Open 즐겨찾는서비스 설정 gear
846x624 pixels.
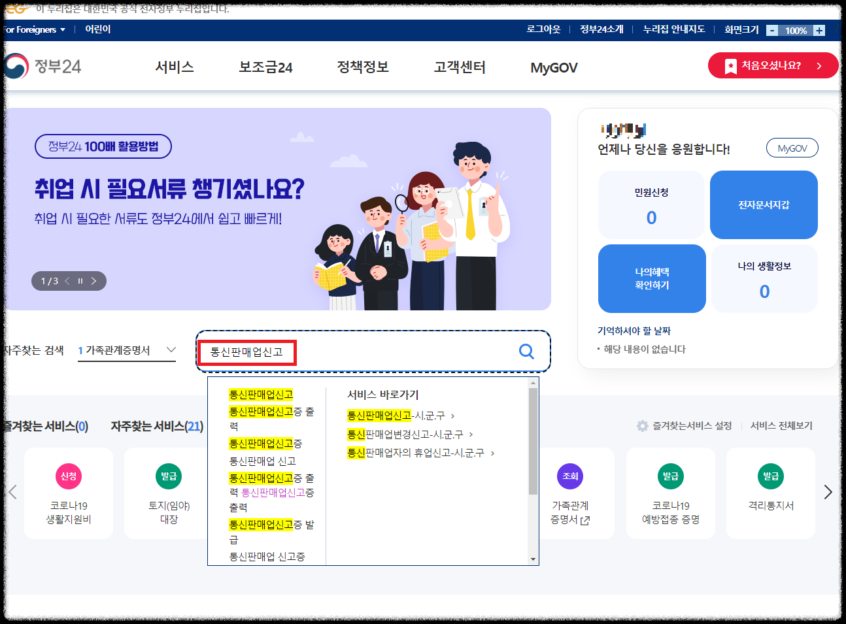[643, 425]
